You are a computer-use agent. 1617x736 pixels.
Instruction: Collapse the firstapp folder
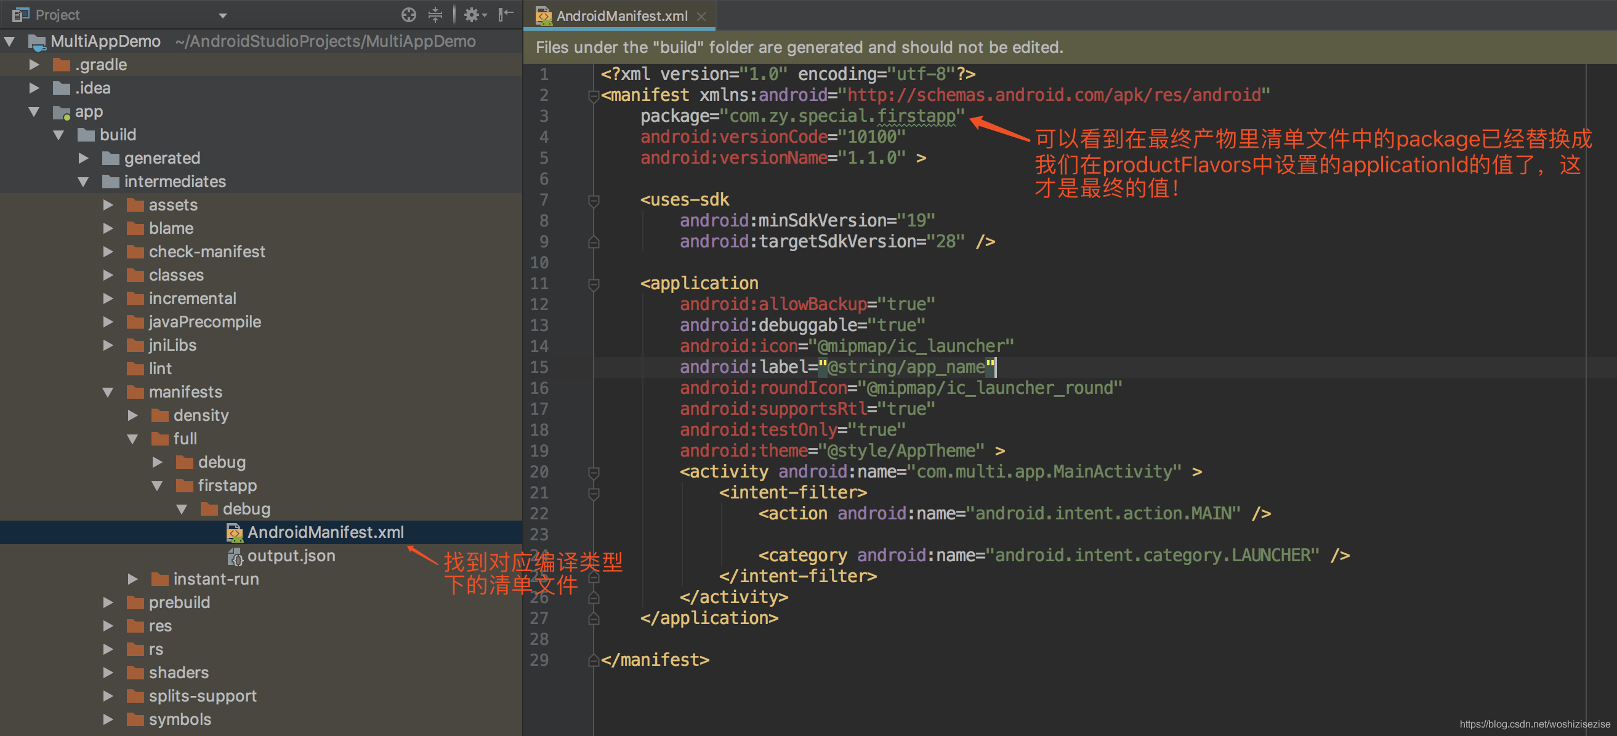tap(157, 486)
